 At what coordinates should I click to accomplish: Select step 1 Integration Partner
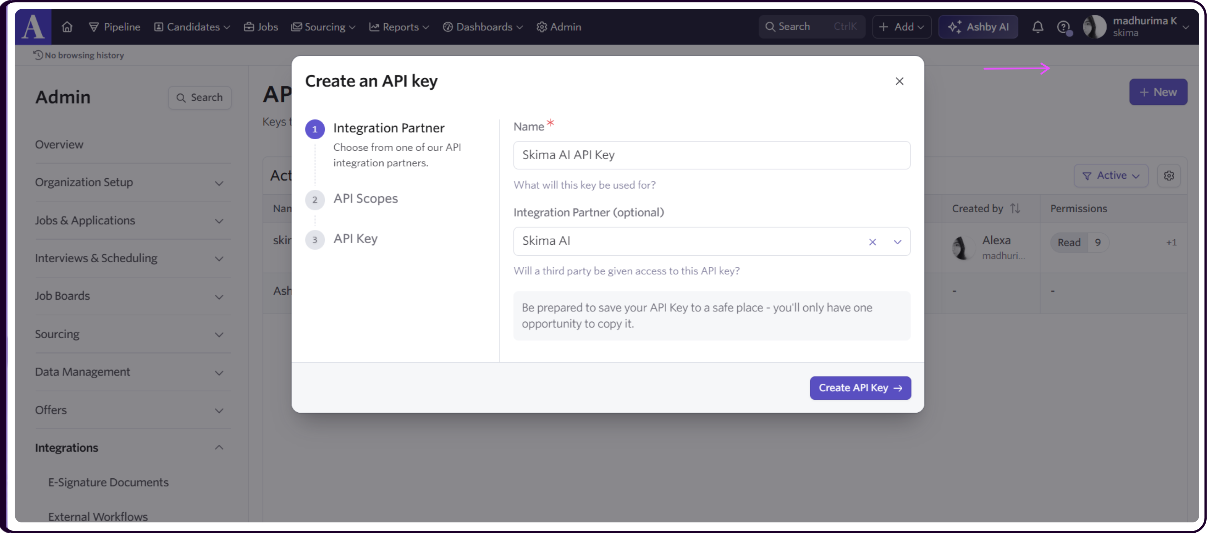389,128
